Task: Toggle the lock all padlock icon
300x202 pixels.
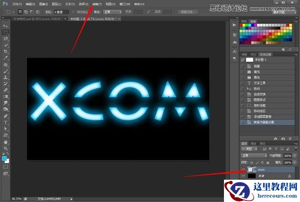Action: 268,163
